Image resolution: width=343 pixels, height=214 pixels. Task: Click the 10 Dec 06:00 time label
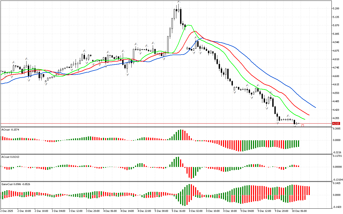click(x=299, y=211)
